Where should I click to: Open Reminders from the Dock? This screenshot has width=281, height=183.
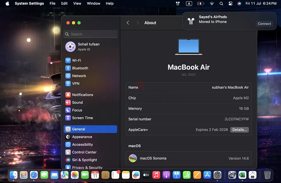click(116, 175)
